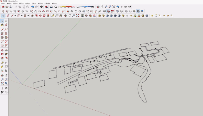Image resolution: width=203 pixels, height=116 pixels.
Task: Click the Save floppy disk button
Action: [11, 7]
